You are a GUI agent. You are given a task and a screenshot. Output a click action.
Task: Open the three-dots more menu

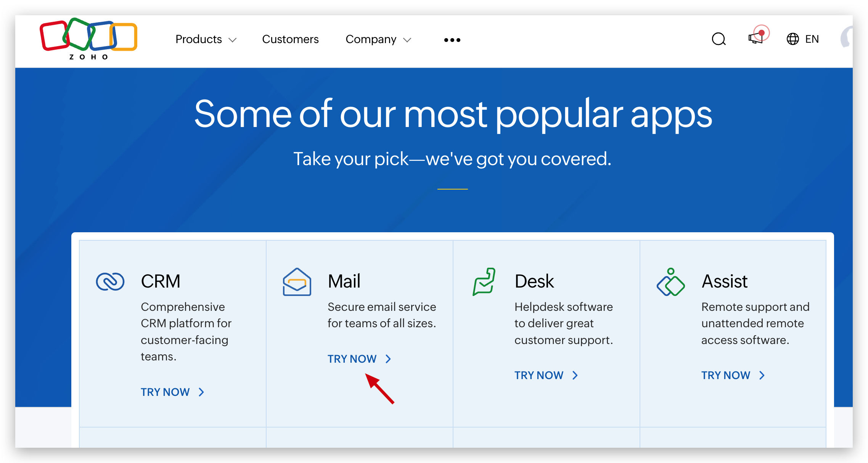[x=452, y=40]
